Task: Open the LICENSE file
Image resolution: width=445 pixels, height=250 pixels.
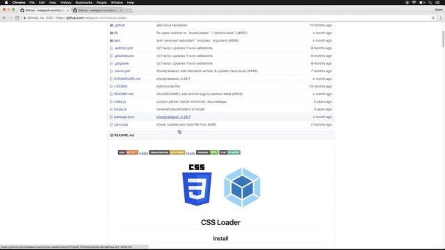Action: coord(120,86)
